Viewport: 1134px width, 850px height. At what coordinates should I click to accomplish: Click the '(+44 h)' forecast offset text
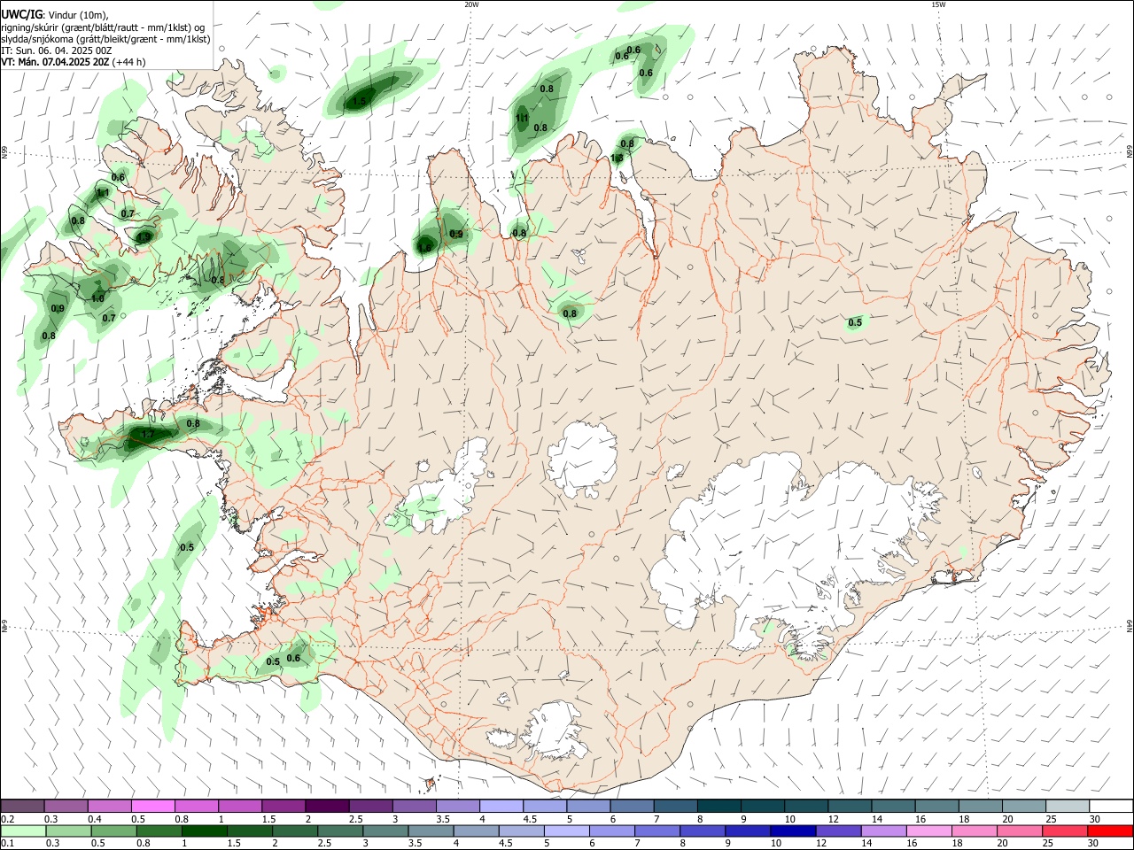tap(129, 62)
